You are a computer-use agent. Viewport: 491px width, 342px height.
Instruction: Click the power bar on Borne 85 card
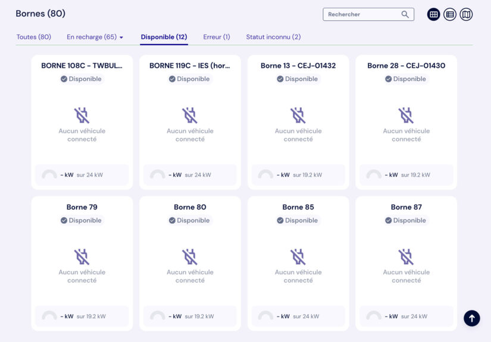(298, 316)
